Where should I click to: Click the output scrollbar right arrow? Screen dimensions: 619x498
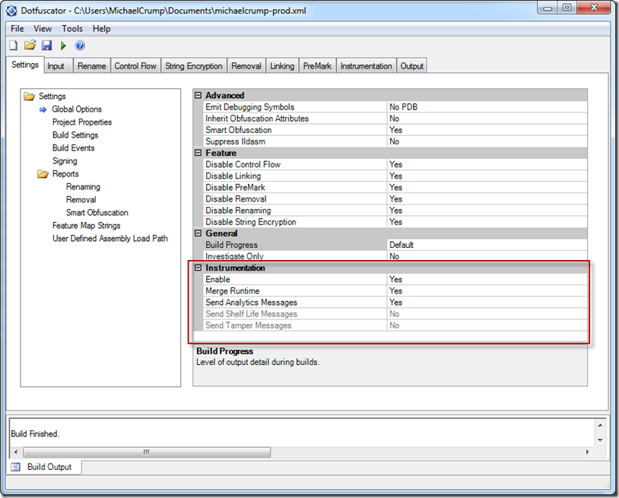(587, 452)
